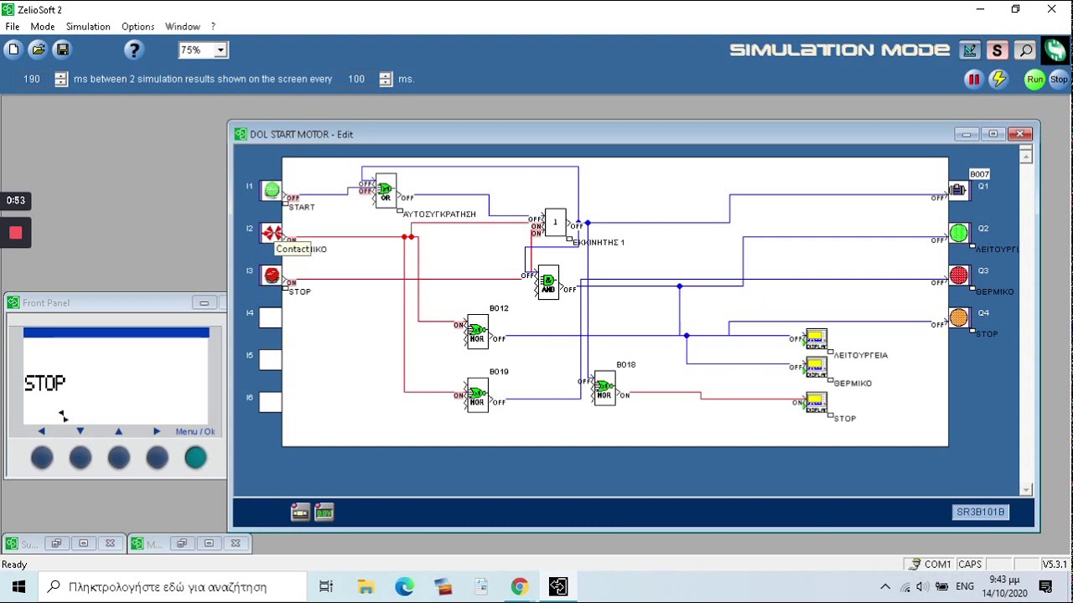Open the notifications action center
Viewport: 1073px width, 603px height.
pos(1045,587)
